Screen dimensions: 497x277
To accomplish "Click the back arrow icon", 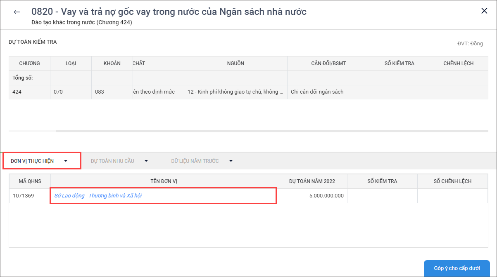I will (17, 12).
